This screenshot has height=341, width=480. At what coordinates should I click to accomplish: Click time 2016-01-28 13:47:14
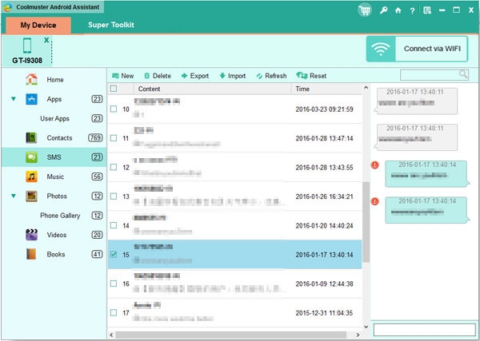click(x=324, y=138)
